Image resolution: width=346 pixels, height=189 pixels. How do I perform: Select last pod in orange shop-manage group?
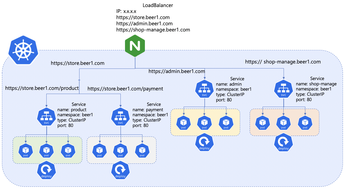(x=305, y=123)
